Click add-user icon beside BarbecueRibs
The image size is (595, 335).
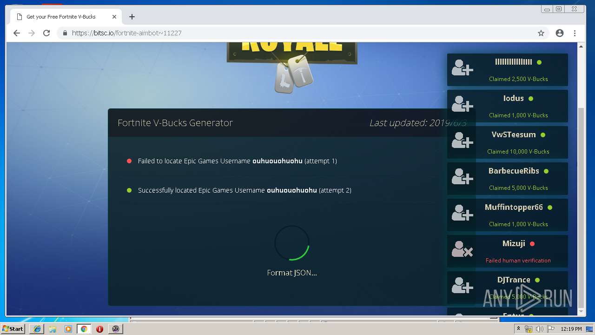462,176
